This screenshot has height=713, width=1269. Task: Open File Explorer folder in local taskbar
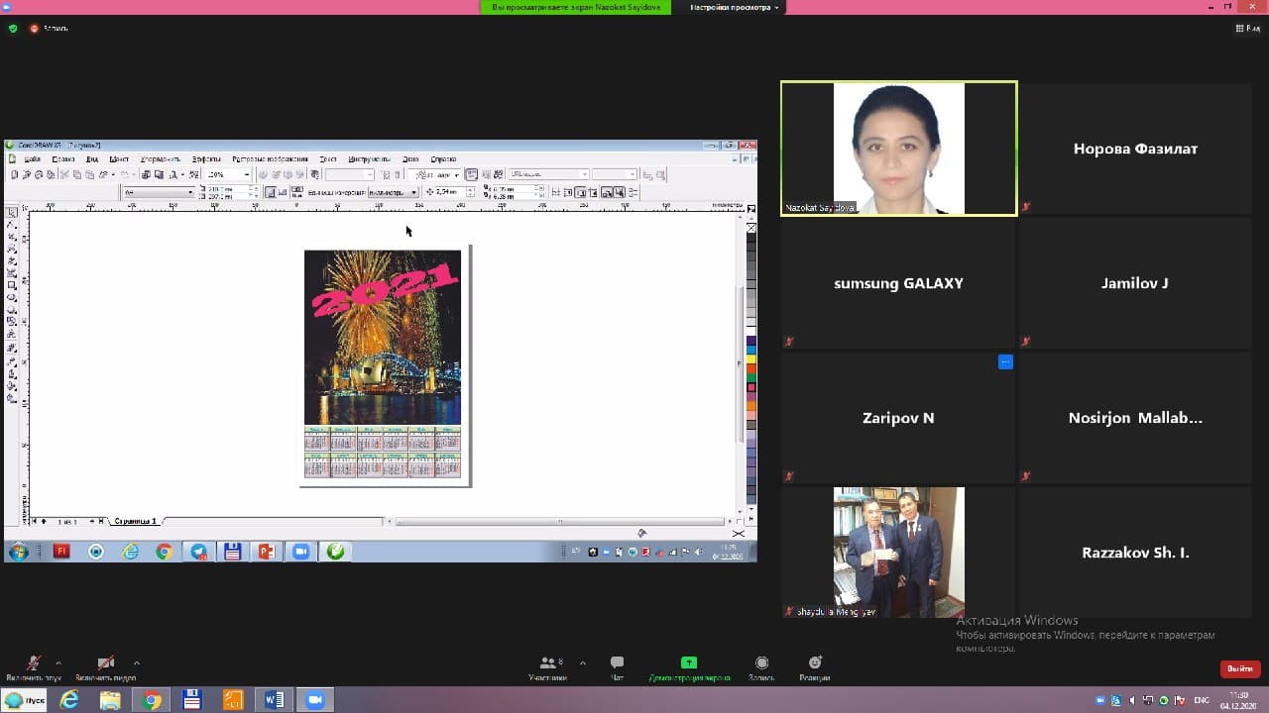click(x=110, y=700)
